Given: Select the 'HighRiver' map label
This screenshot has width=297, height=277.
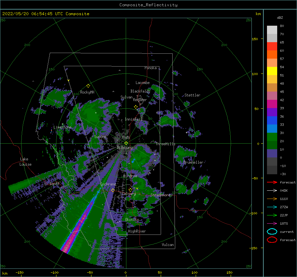Looking at the screenshot, I should (137, 231).
